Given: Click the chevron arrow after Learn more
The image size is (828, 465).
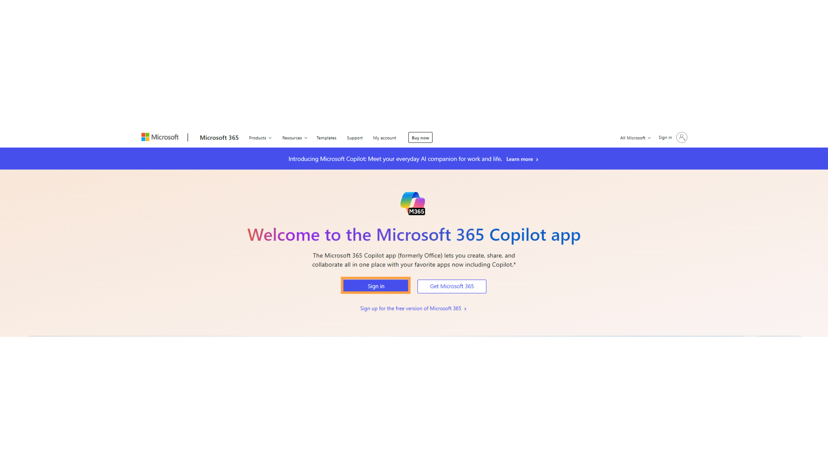Looking at the screenshot, I should point(537,159).
